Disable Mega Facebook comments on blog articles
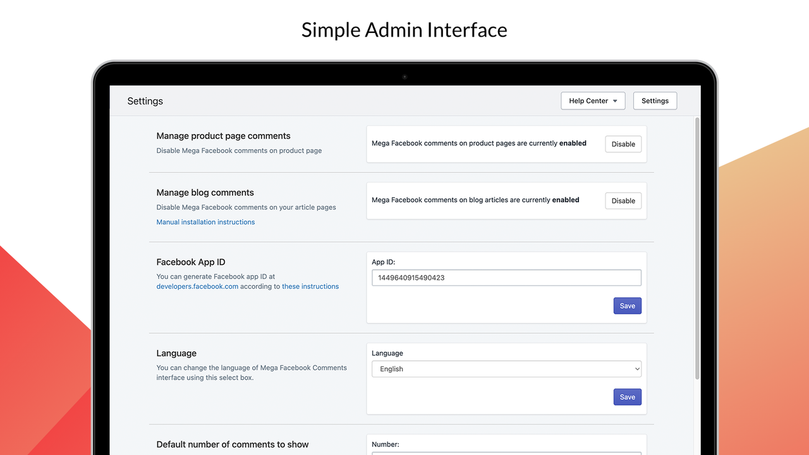Screen dimensions: 809x455 click(x=623, y=200)
